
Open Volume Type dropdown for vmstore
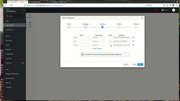(99, 45)
